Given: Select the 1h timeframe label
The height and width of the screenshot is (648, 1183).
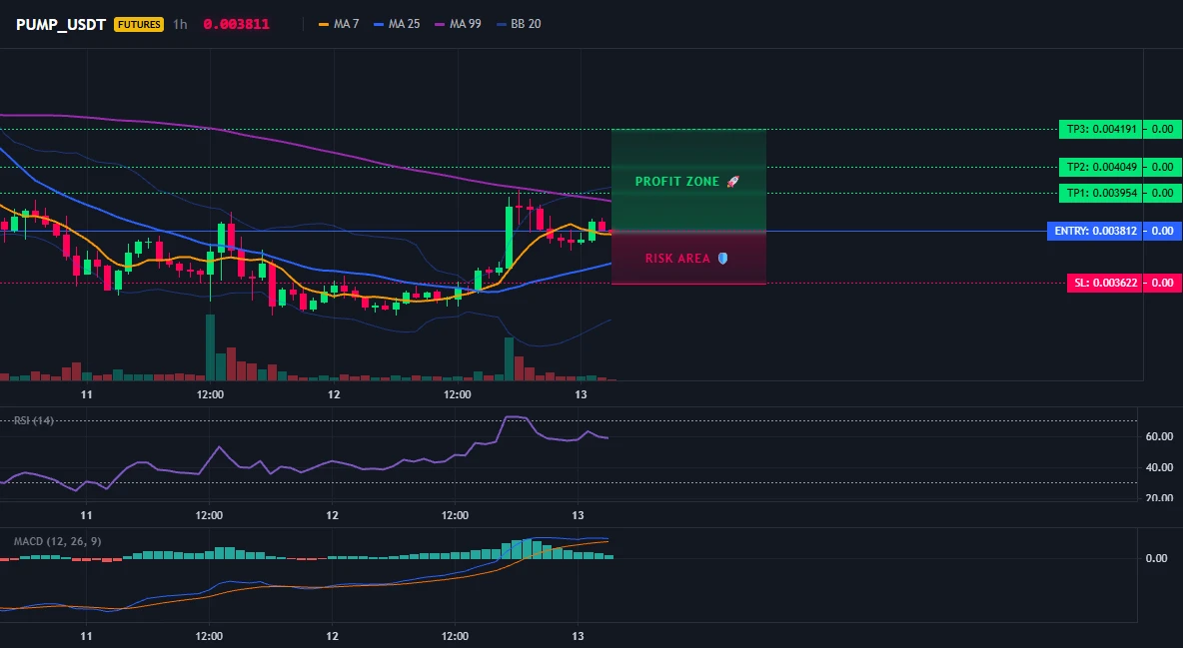Looking at the screenshot, I should click(180, 24).
